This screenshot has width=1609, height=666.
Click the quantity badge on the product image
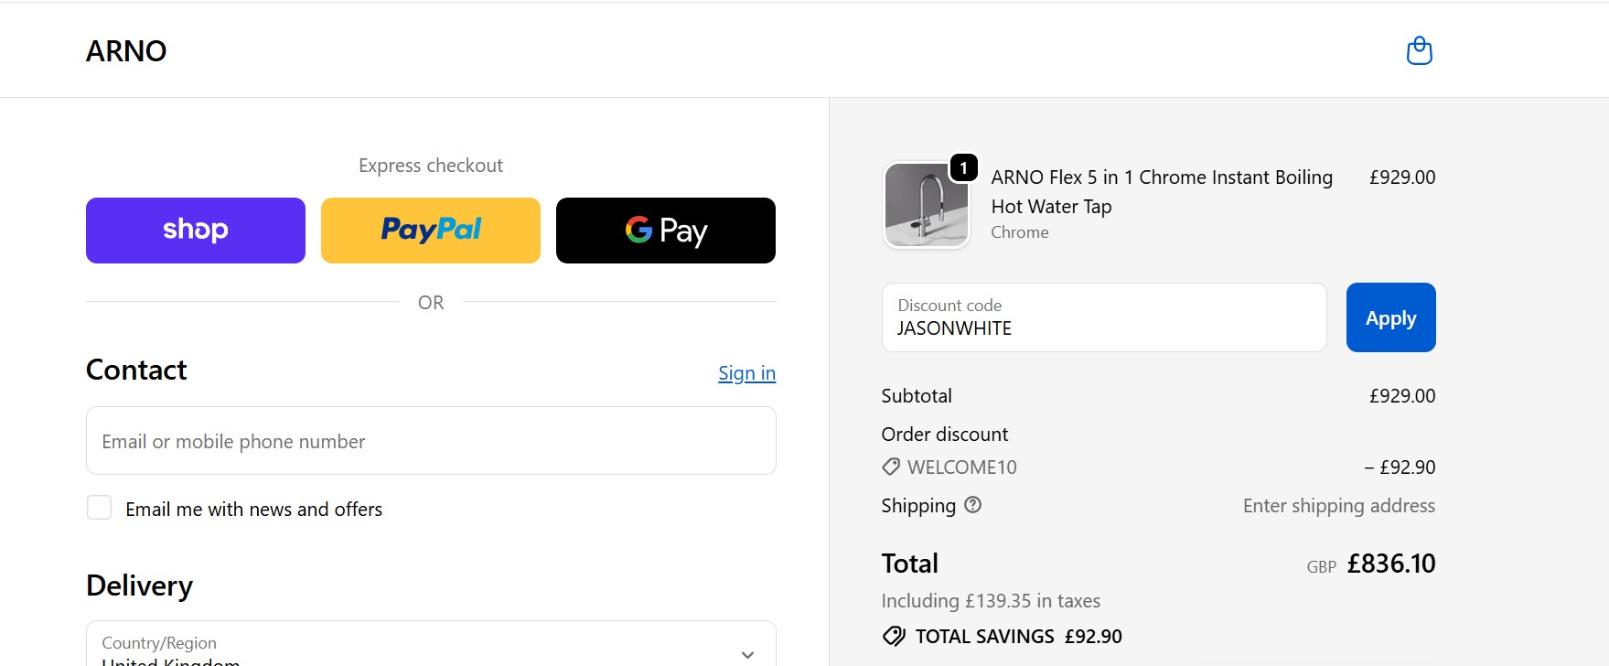963,168
